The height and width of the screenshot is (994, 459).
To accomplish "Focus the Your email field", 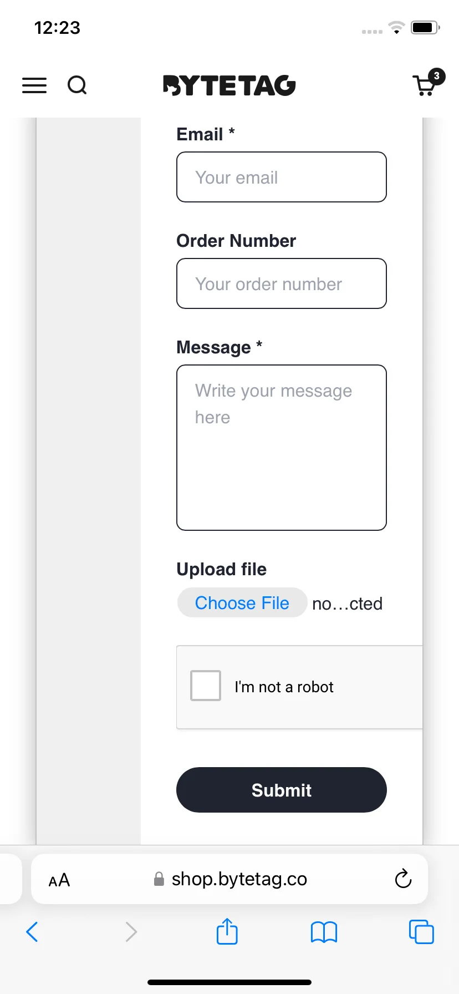I will click(x=282, y=177).
